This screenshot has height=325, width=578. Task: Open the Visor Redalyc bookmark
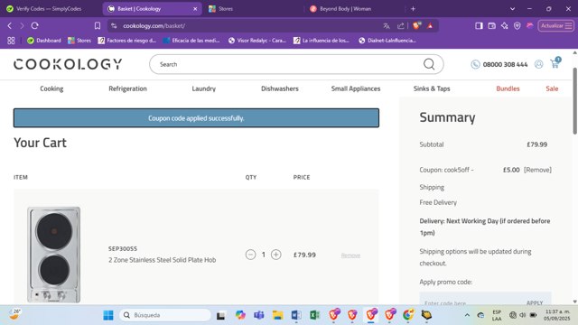[256, 41]
